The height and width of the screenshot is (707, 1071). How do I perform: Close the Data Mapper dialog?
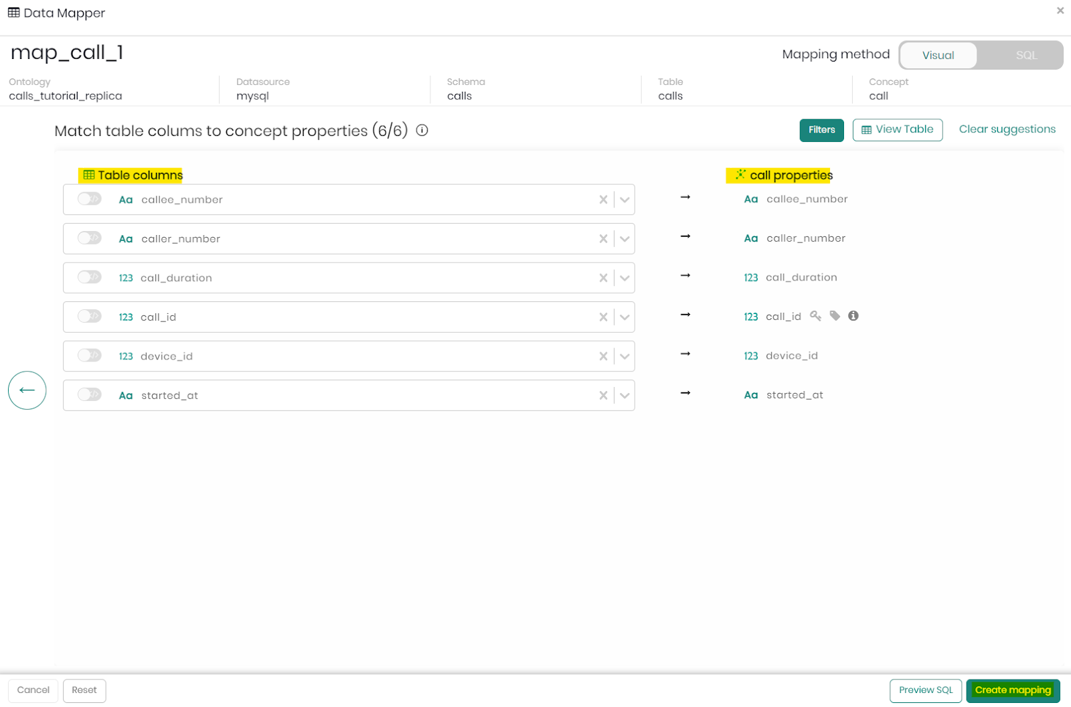tap(1060, 11)
